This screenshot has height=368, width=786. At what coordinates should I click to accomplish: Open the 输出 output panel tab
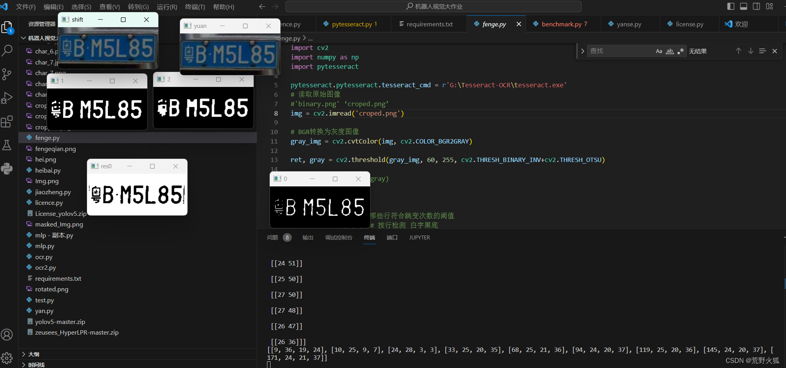coord(308,237)
